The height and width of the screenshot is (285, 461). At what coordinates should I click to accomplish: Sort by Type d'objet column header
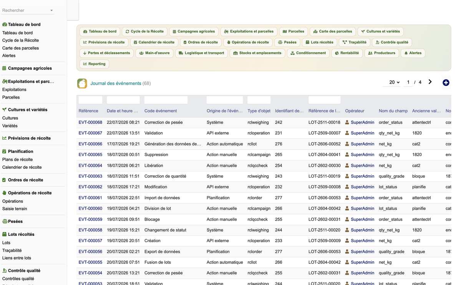pyautogui.click(x=259, y=111)
